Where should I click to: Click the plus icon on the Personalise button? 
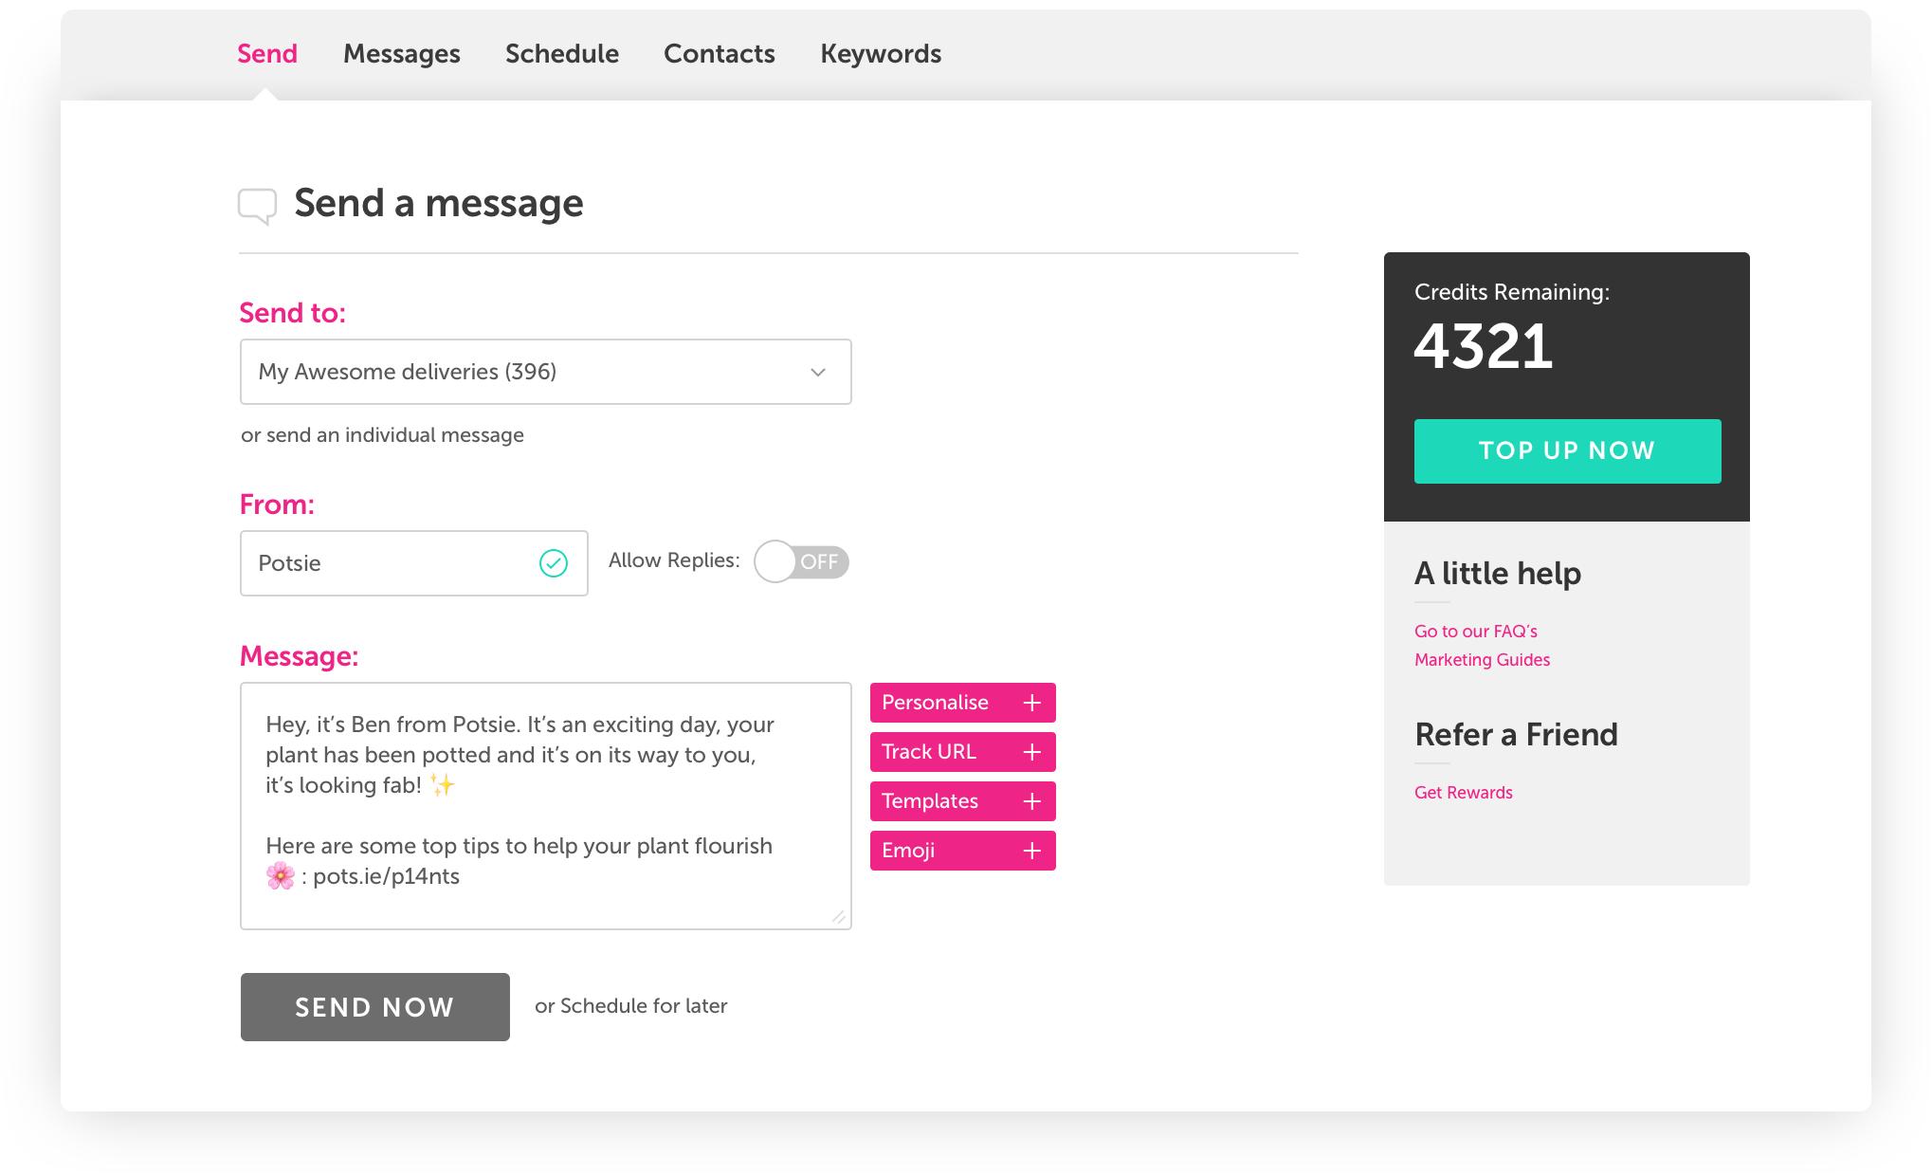coord(1030,703)
